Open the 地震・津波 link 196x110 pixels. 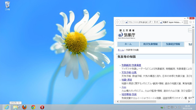(127, 80)
